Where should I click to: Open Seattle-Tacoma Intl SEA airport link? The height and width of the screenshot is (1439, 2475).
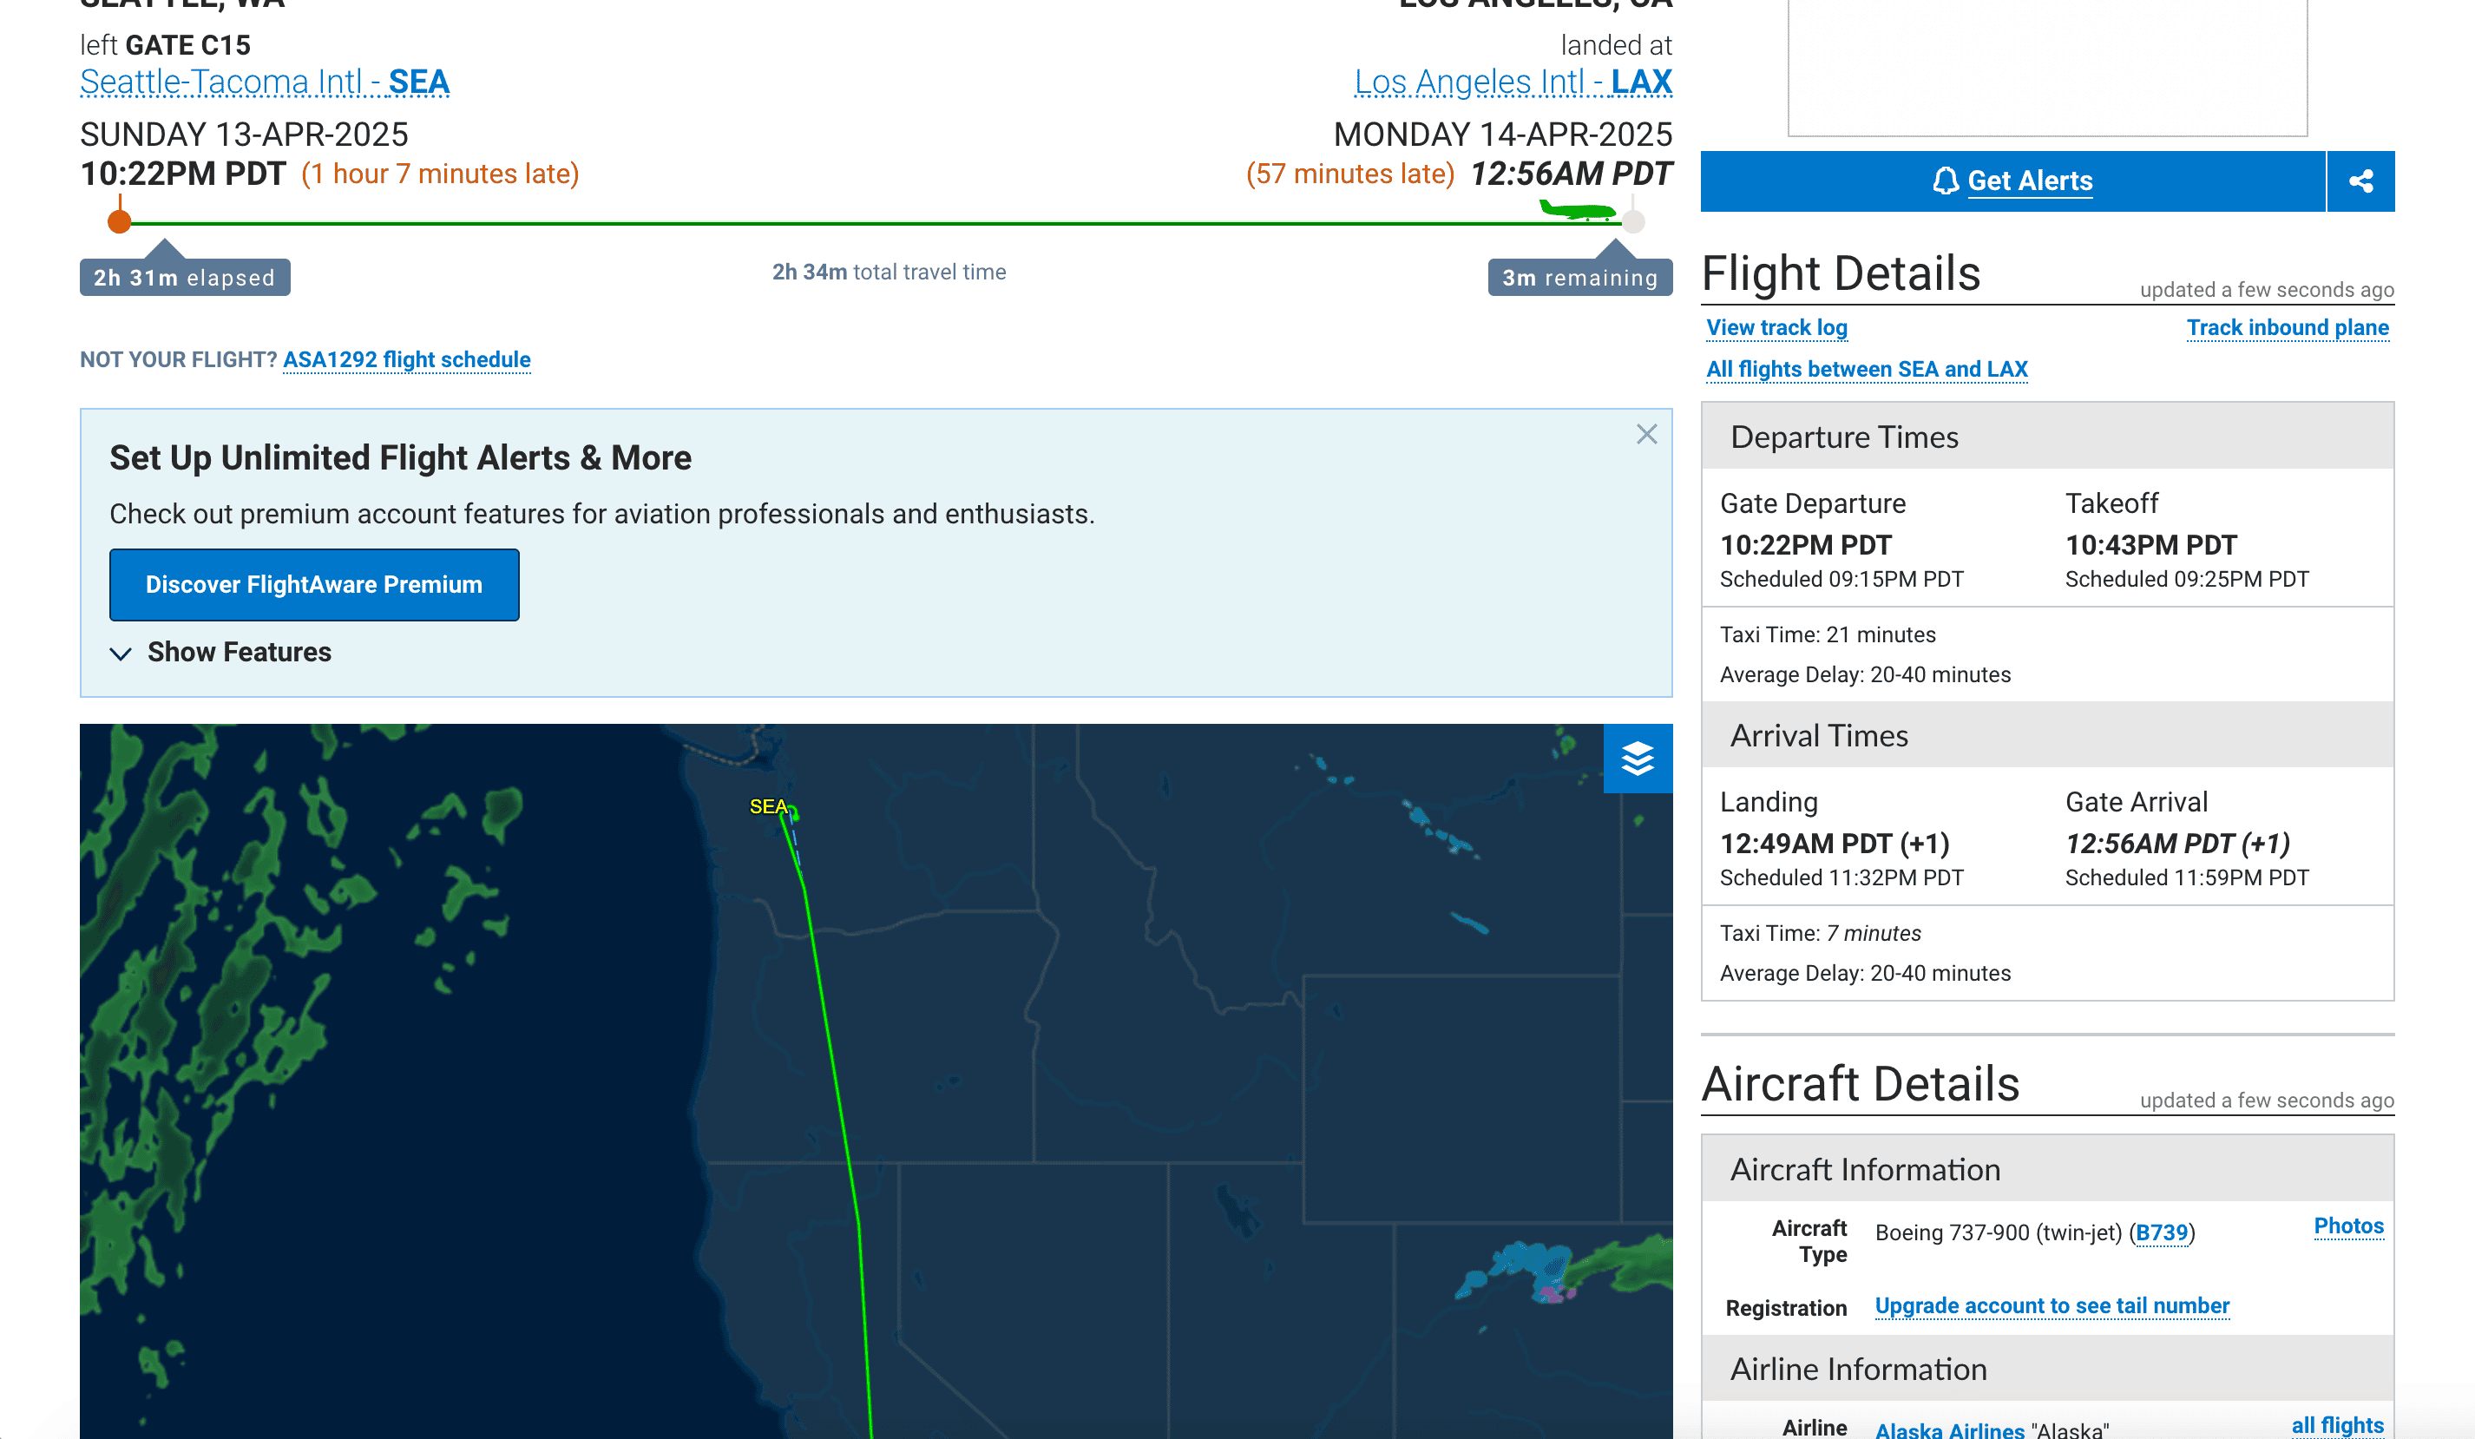point(264,82)
